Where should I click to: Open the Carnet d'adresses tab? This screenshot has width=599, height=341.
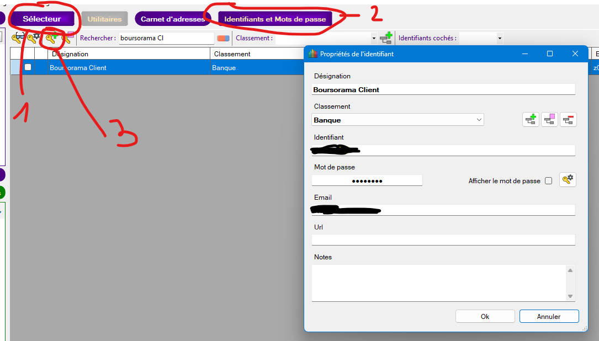[172, 19]
